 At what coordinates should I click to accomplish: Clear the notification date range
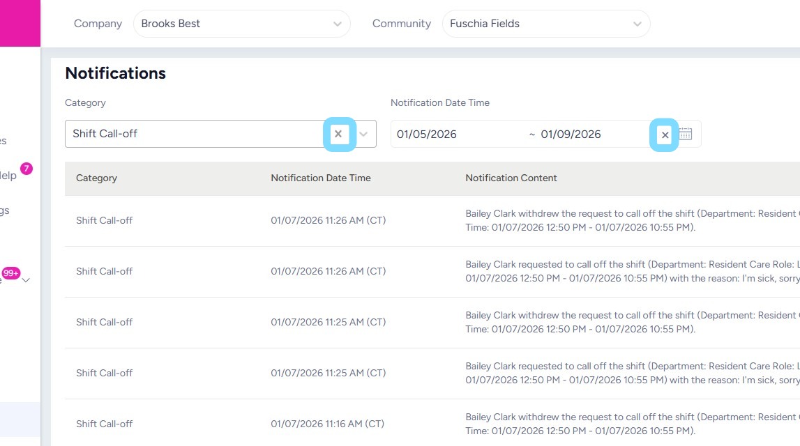[665, 134]
